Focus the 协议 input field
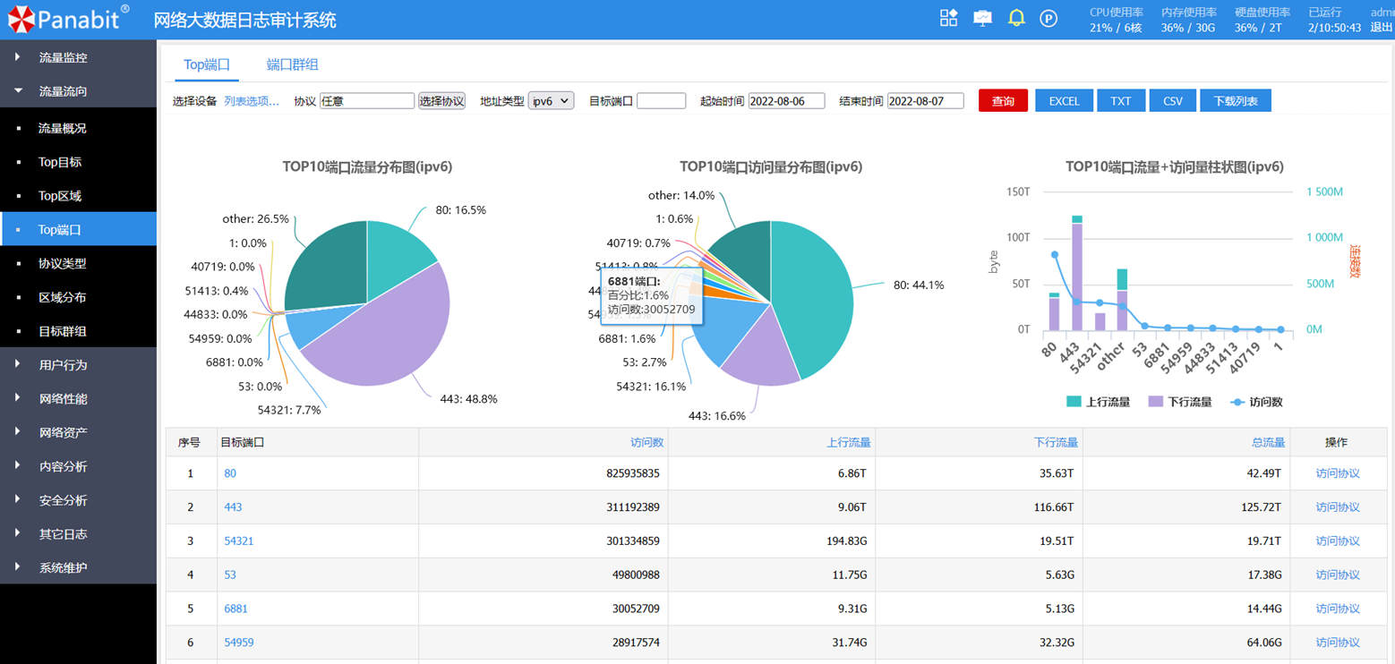 click(367, 101)
